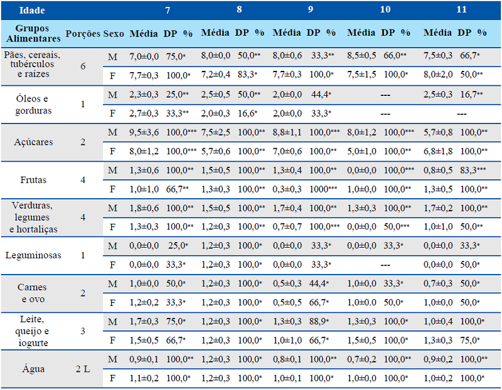502x390 pixels.
Task: Select the 8,5±0,5 mean value cell
Action: 361,56
